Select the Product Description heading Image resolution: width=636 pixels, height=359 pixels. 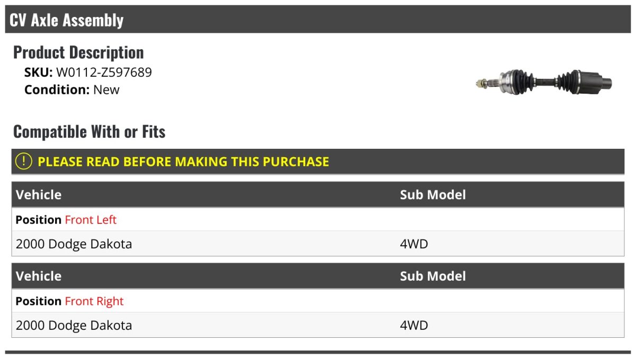(78, 52)
